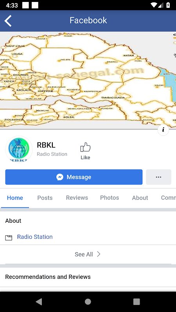
Task: Open the three-dots more options button
Action: point(158,177)
